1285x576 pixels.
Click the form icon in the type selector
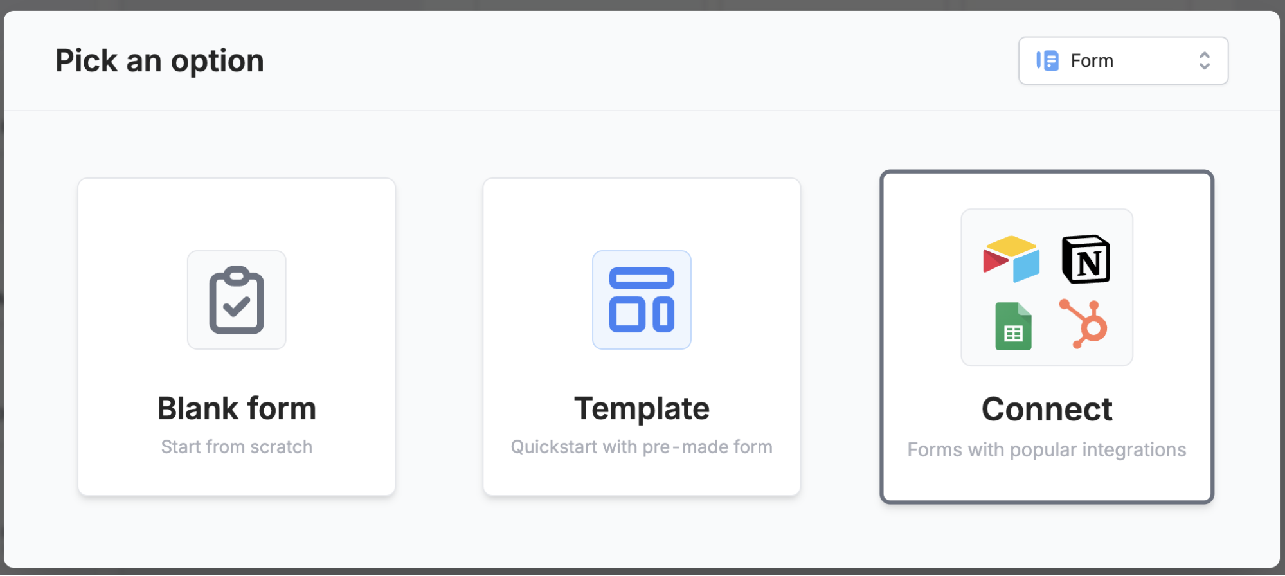tap(1048, 60)
